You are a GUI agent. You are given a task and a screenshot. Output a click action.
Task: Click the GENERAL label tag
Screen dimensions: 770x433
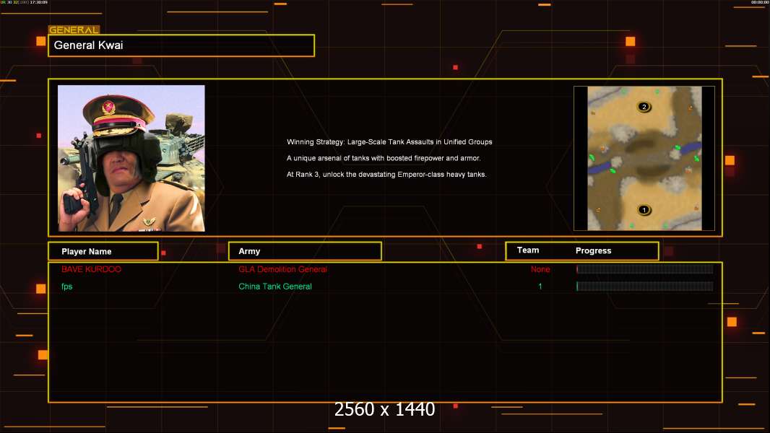(x=74, y=30)
